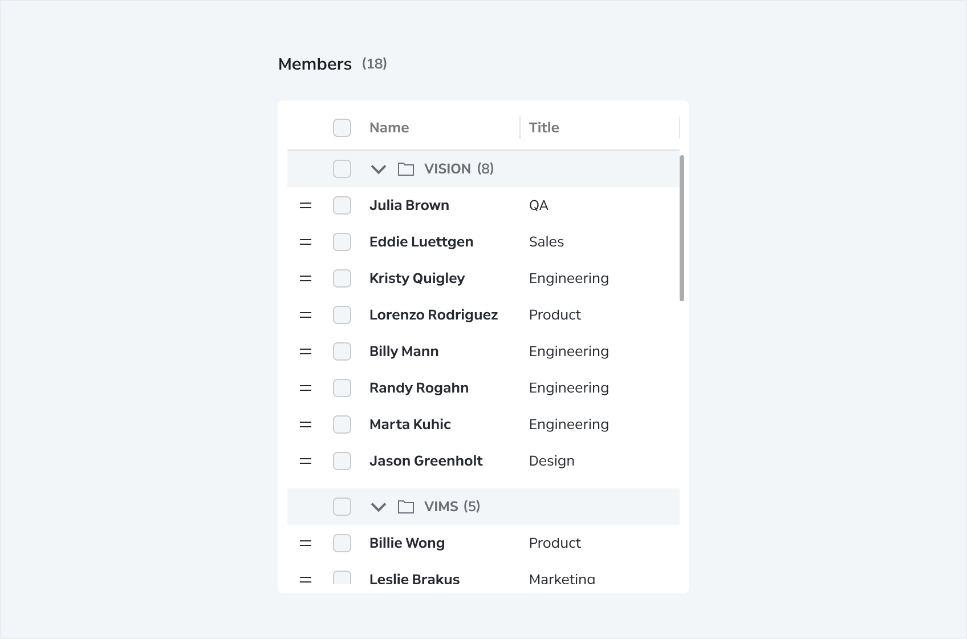Select Marta Kuhic's checkbox

pos(342,424)
